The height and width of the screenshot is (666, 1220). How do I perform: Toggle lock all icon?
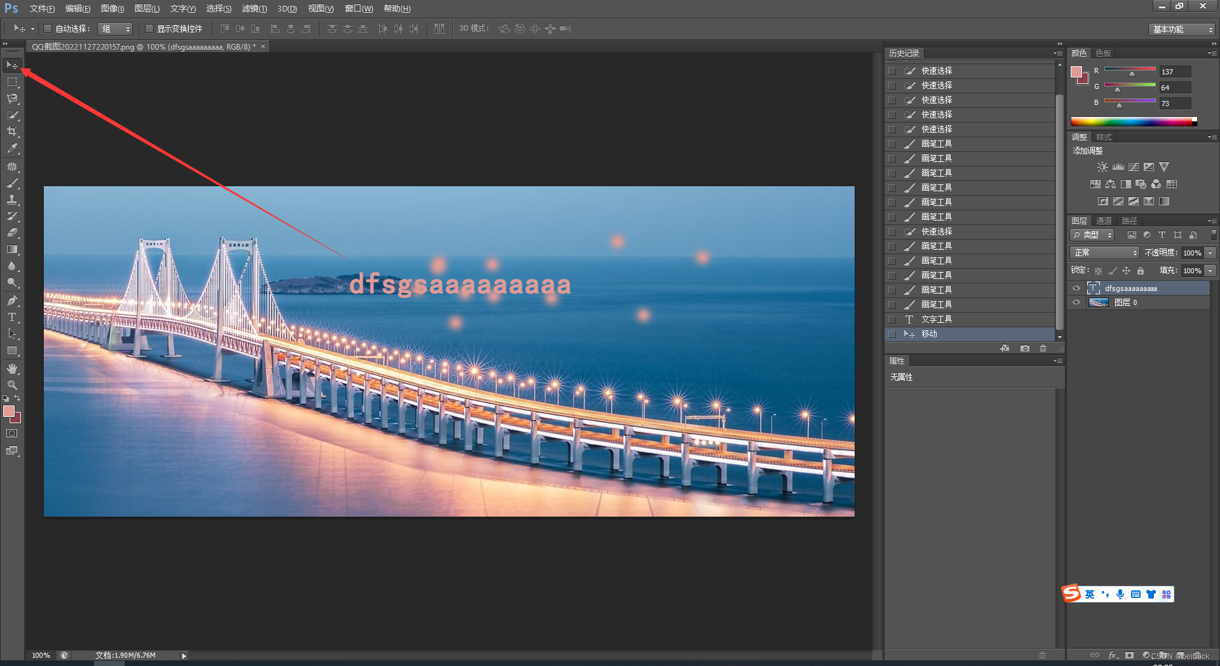click(1141, 271)
